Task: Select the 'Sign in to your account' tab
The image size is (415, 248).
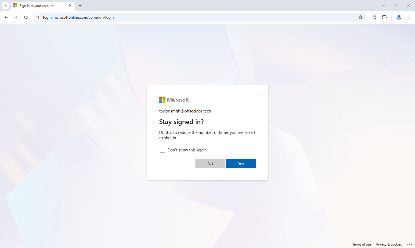Action: [43, 6]
